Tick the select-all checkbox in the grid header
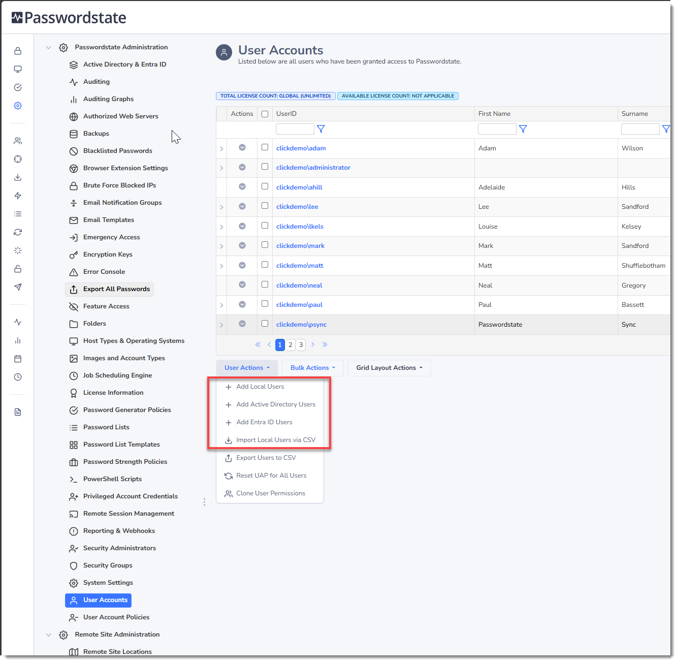This screenshot has height=663, width=678. 265,114
